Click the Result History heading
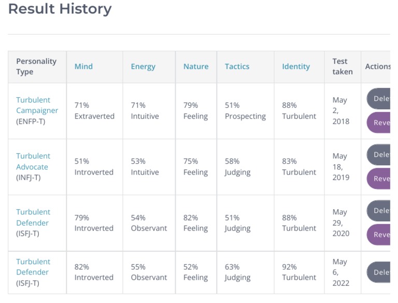Image resolution: width=398 pixels, height=303 pixels. point(60,9)
